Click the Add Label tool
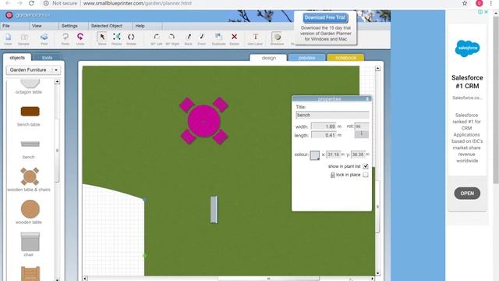This screenshot has height=281, width=499. coord(255,39)
